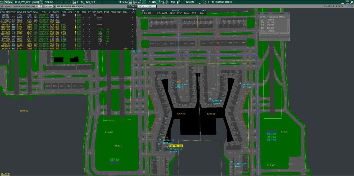This screenshot has width=354, height=176.
Task: Click the QNH stepper arrows
Action: pos(43,6)
